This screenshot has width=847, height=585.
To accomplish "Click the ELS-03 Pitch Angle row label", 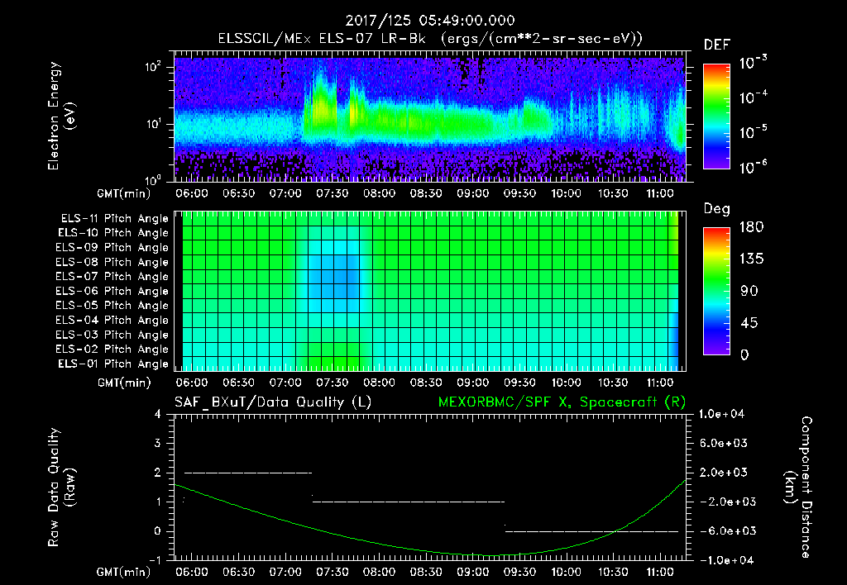I will [x=112, y=335].
